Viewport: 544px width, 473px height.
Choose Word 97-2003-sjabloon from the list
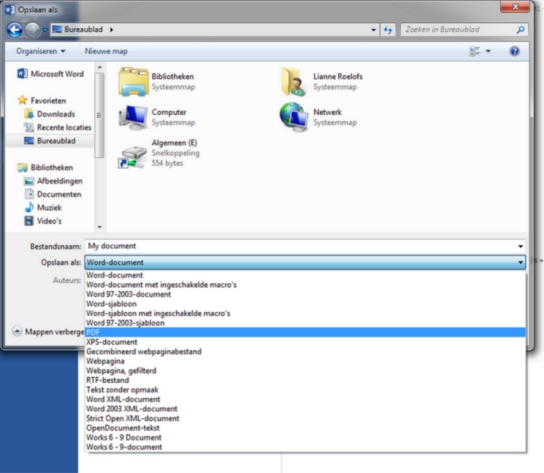[x=306, y=323]
